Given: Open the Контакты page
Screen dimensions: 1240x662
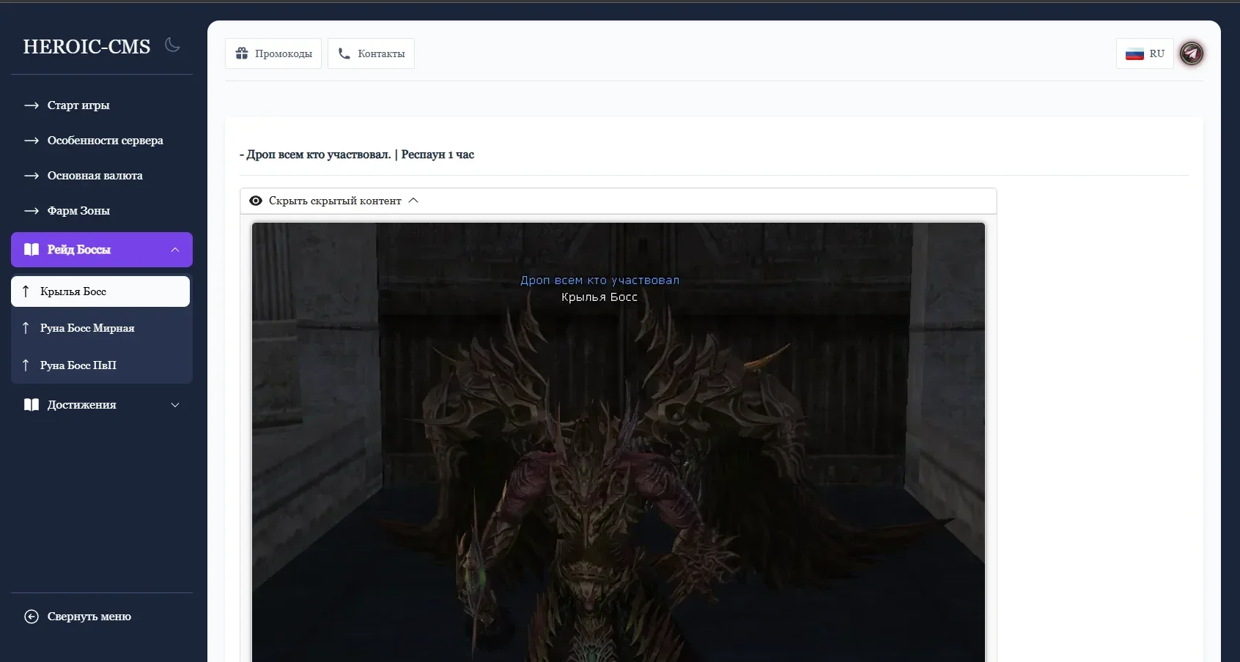Looking at the screenshot, I should 371,53.
